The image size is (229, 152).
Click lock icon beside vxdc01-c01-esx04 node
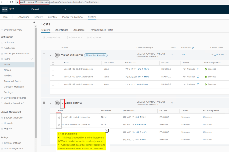(59, 117)
